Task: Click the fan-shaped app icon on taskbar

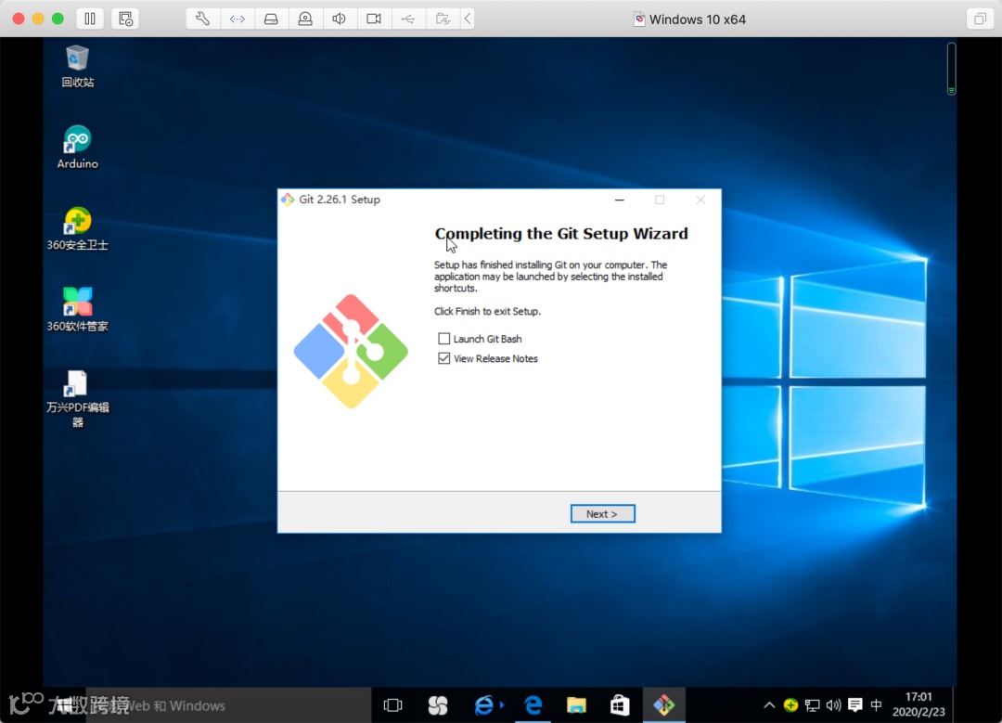Action: tap(438, 705)
